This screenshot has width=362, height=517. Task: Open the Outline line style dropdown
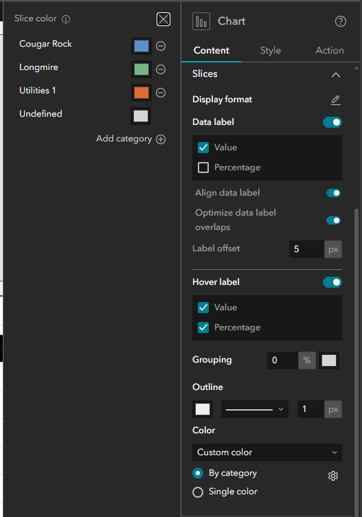coord(255,409)
